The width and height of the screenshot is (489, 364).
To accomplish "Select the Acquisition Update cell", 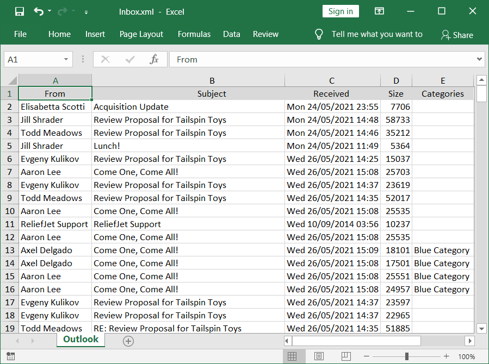I will point(188,107).
